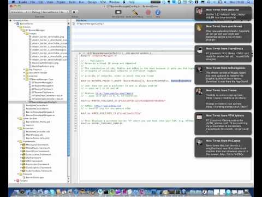Toggle Breakpoints in the Xcode toolbar
The image size is (262, 197).
click(x=118, y=12)
